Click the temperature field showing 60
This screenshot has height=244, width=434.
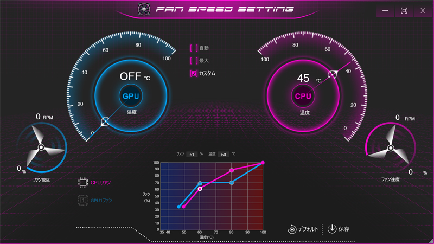tap(224, 155)
